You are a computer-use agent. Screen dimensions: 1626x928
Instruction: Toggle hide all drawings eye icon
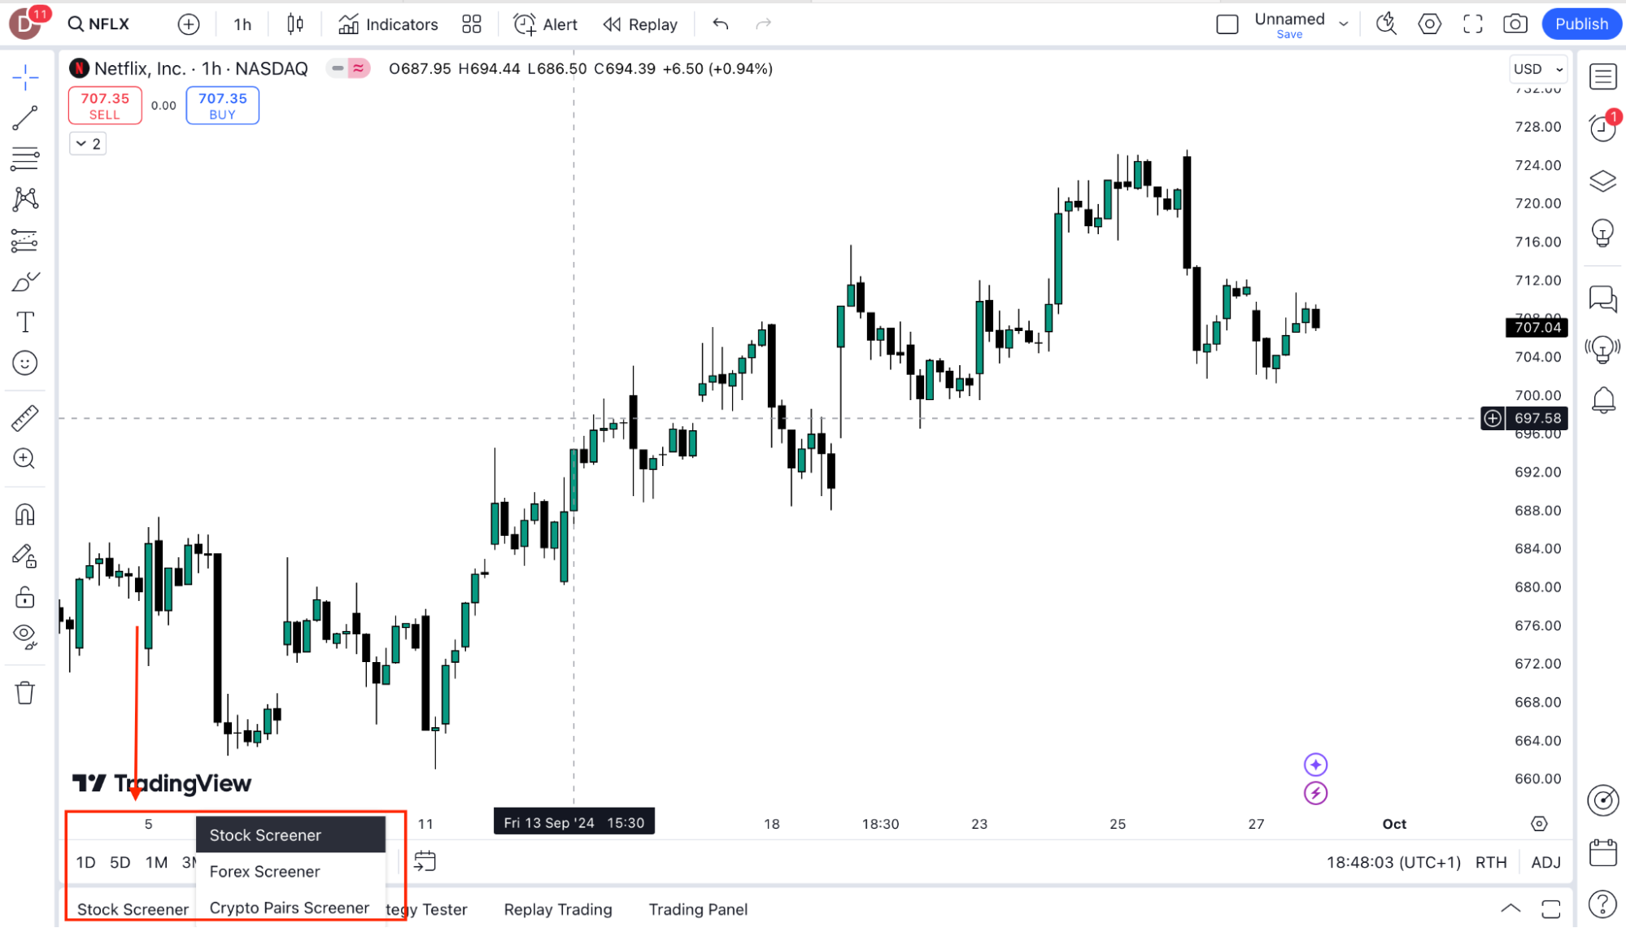25,635
